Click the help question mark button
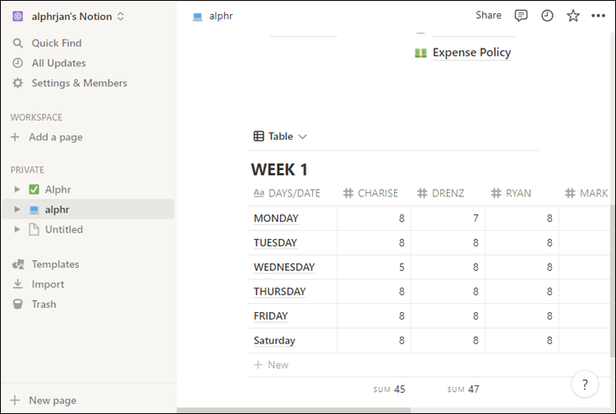The width and height of the screenshot is (616, 414). 584,384
